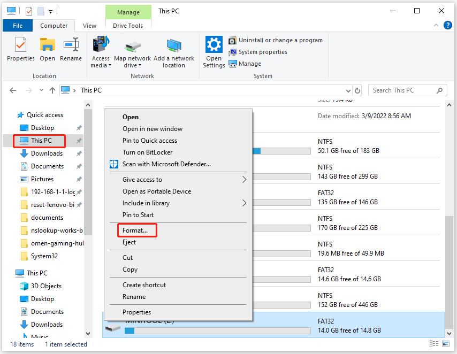Viewport: 457px width, 354px height.
Task: Open the address bar dropdown arrow
Action: point(348,90)
